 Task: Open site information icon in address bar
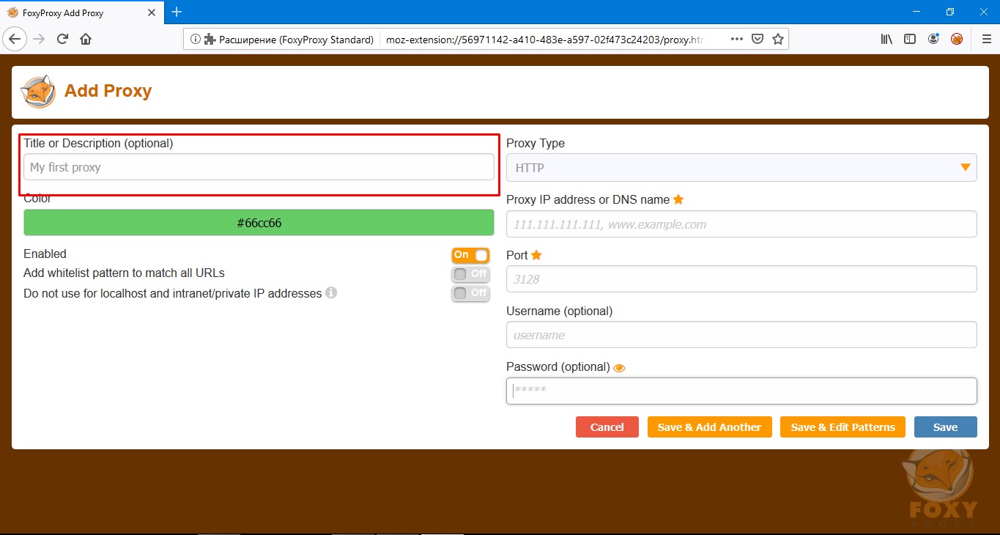click(x=196, y=40)
